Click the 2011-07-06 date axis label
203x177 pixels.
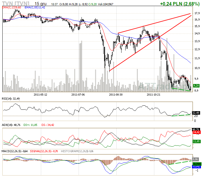point(78,95)
